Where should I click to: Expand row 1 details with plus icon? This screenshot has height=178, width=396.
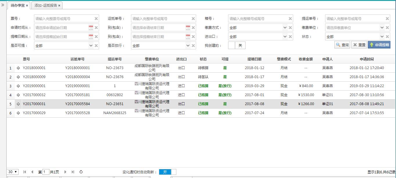(x=18, y=68)
